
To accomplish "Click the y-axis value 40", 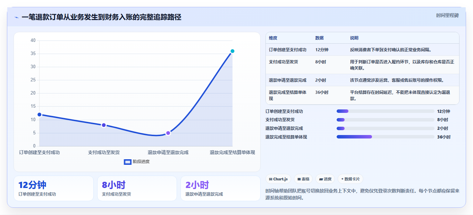I will click(x=33, y=41).
